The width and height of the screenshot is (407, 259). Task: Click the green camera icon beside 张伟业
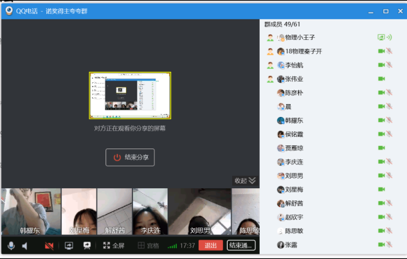coord(381,79)
